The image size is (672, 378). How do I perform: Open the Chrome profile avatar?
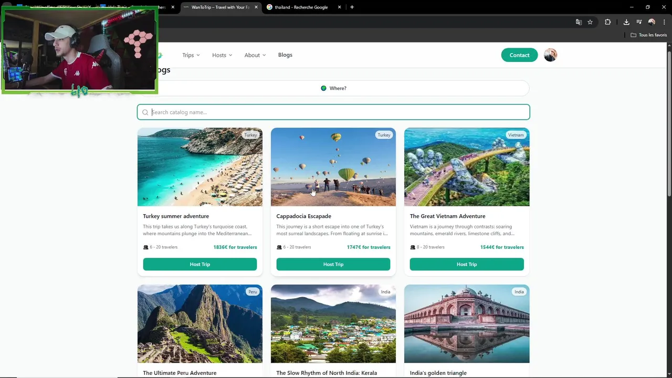pos(652,22)
